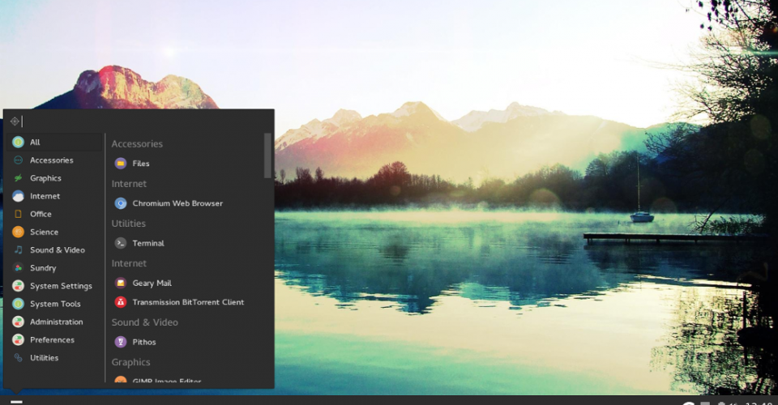Select the Accessories category
The width and height of the screenshot is (778, 405).
click(x=51, y=160)
